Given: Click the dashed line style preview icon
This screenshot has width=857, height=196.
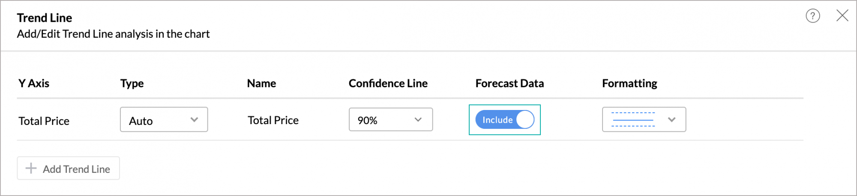Looking at the screenshot, I should click(x=633, y=119).
